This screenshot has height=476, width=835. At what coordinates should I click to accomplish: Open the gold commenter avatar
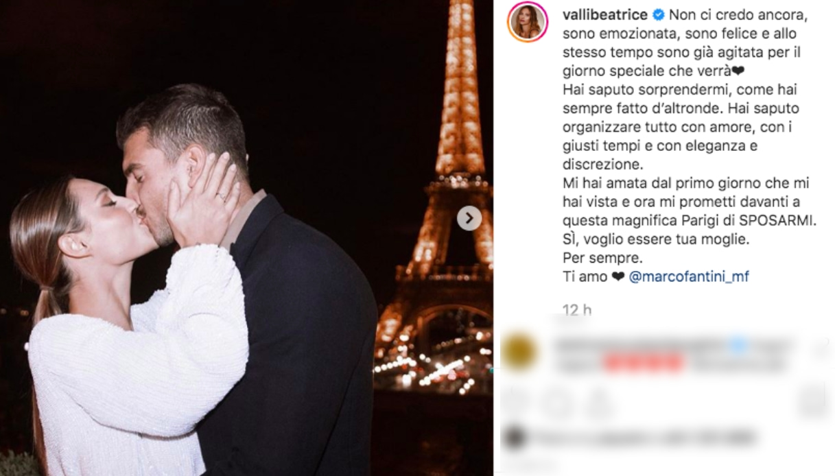pos(519,350)
